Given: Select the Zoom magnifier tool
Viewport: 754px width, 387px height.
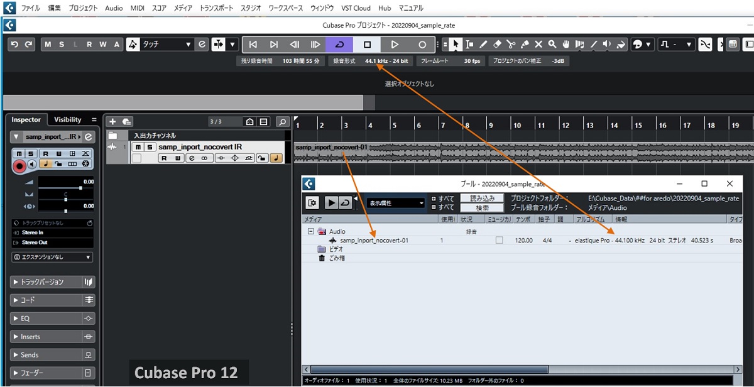Looking at the screenshot, I should click(x=552, y=45).
